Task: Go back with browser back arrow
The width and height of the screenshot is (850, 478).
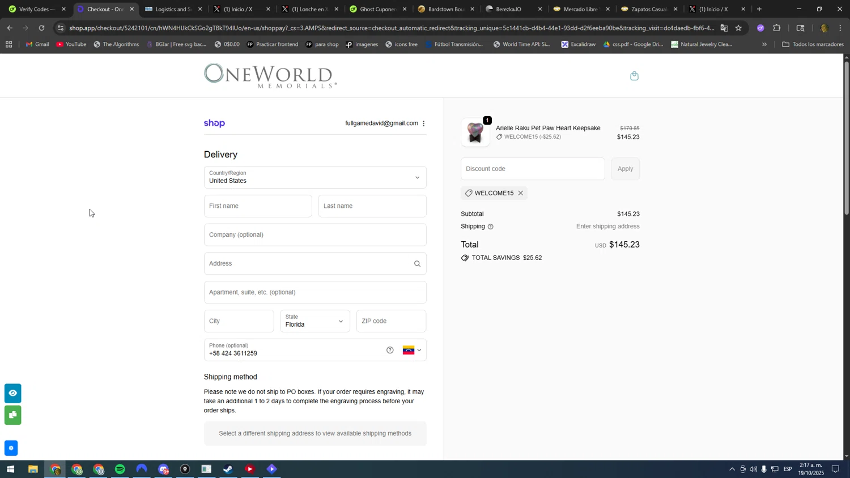Action: coord(10,28)
